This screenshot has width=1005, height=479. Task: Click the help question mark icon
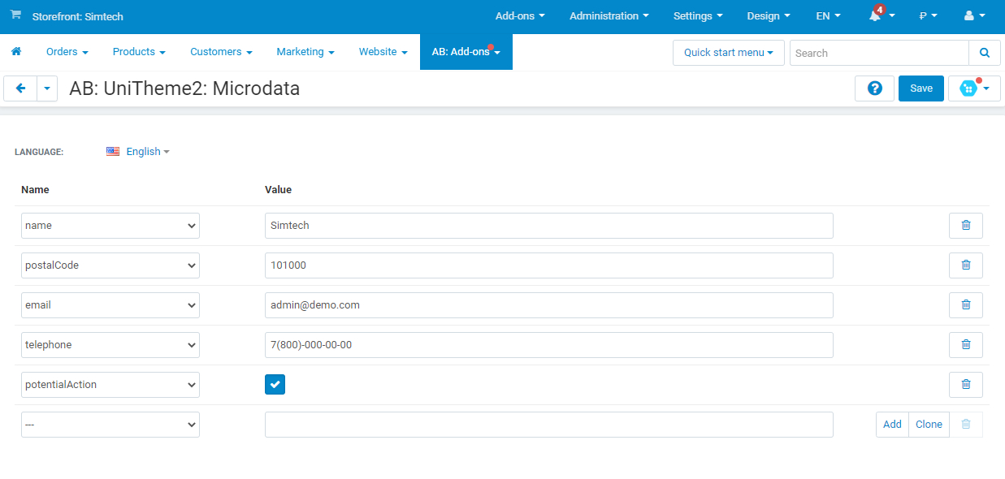[874, 88]
